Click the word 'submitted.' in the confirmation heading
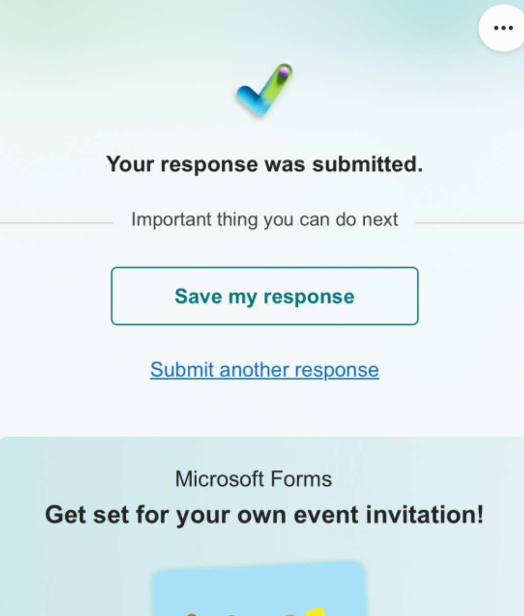Viewport: 524px width, 616px height. pos(367,164)
